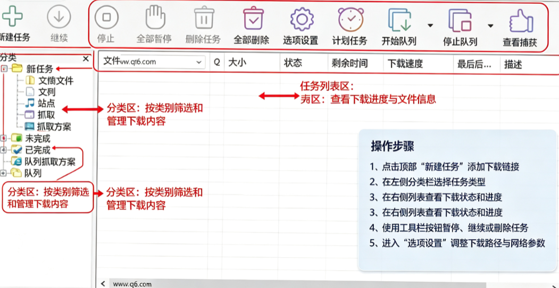The image size is (559, 288).
Task: Click the 新建任务 plus icon
Action: click(12, 16)
